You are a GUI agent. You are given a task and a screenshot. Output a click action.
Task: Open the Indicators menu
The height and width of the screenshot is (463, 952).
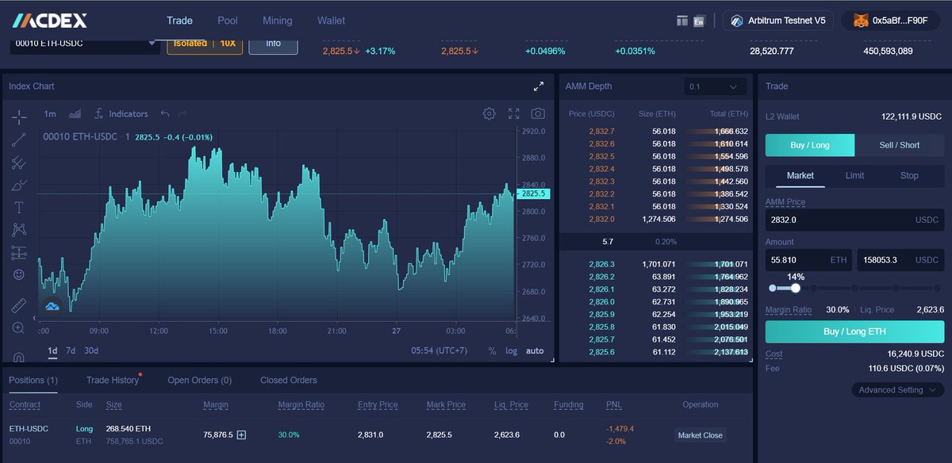pyautogui.click(x=121, y=114)
